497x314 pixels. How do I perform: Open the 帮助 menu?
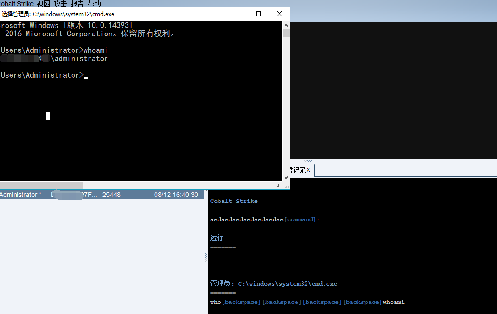point(94,4)
